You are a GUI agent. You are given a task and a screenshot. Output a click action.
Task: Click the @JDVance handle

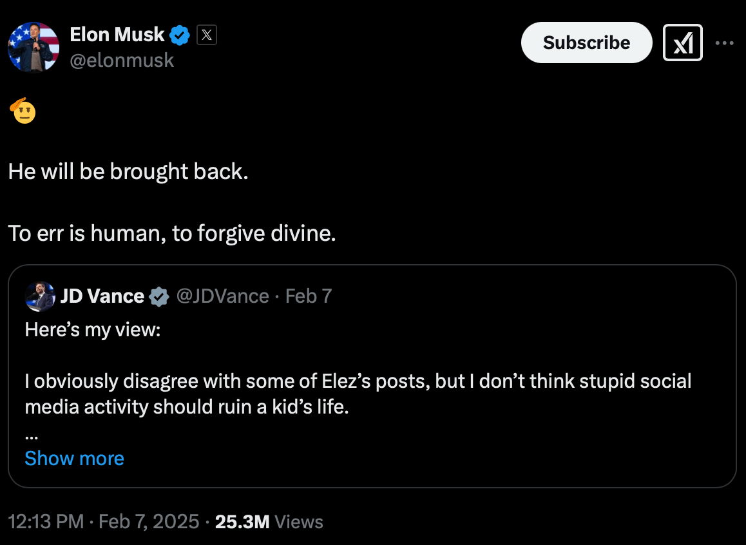[x=222, y=296]
